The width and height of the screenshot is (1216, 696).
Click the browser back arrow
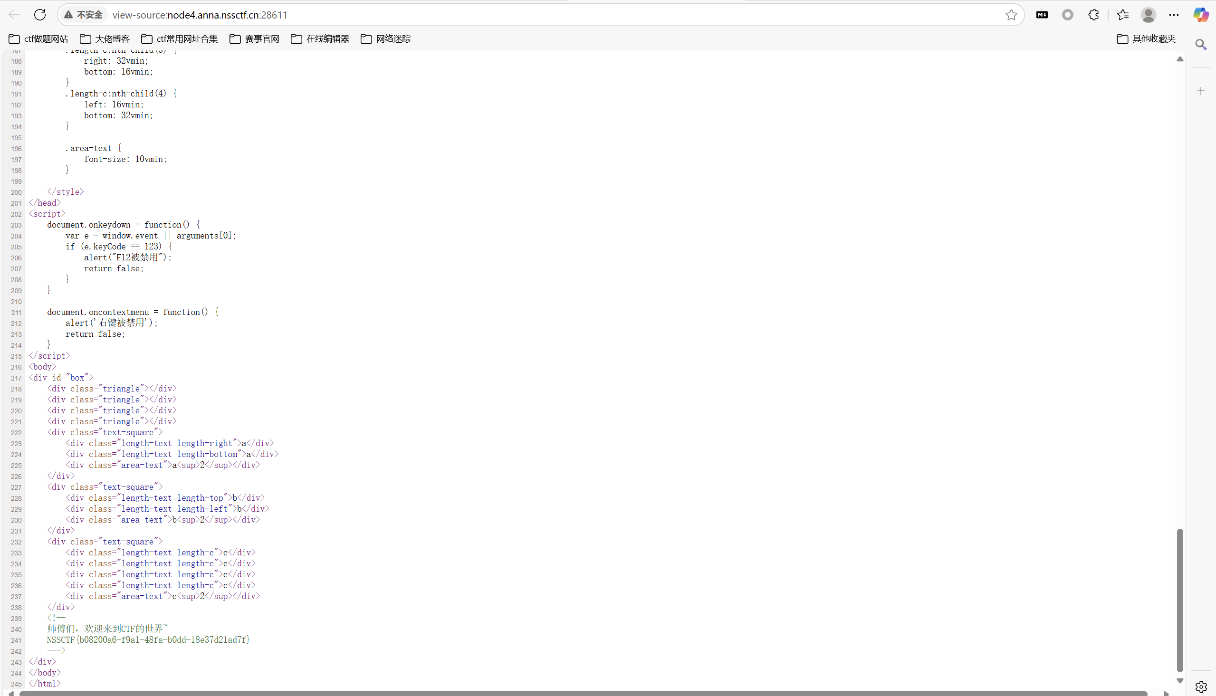(x=14, y=15)
